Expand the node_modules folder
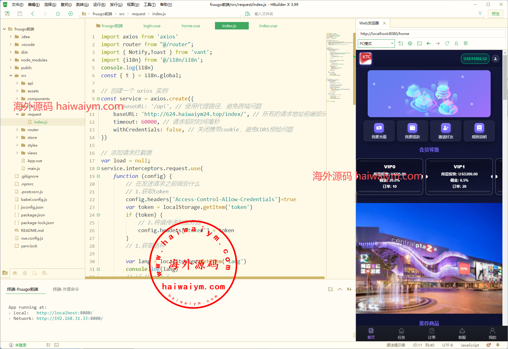 tap(11, 60)
